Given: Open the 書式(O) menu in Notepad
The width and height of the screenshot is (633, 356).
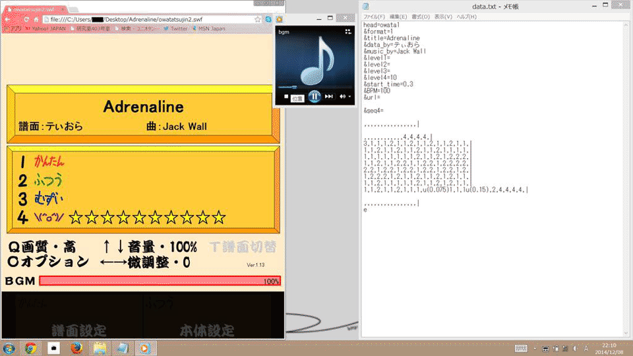Looking at the screenshot, I should pyautogui.click(x=421, y=16).
